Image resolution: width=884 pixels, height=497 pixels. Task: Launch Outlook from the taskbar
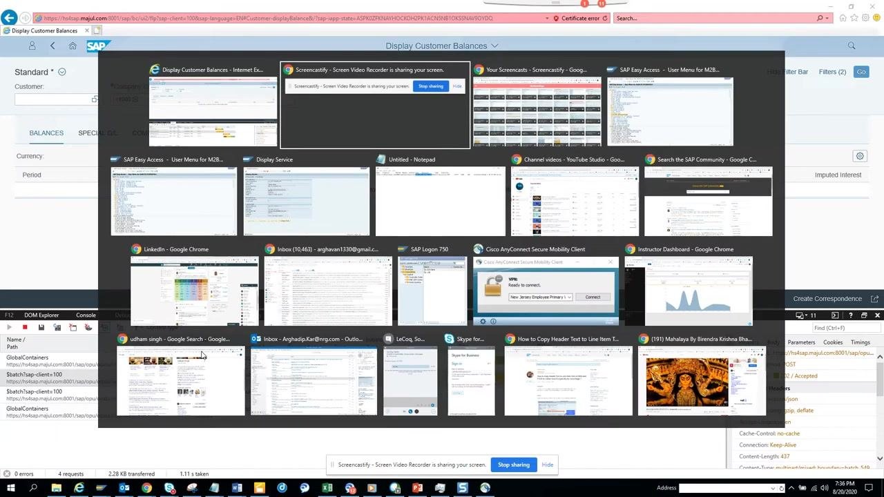tap(124, 488)
